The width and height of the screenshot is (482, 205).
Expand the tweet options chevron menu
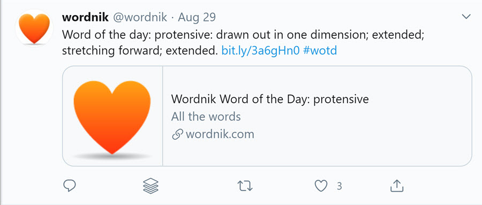tap(466, 17)
